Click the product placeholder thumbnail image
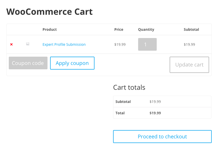The height and width of the screenshot is (150, 221). [28, 44]
